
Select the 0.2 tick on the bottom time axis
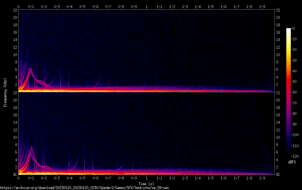coord(44,178)
